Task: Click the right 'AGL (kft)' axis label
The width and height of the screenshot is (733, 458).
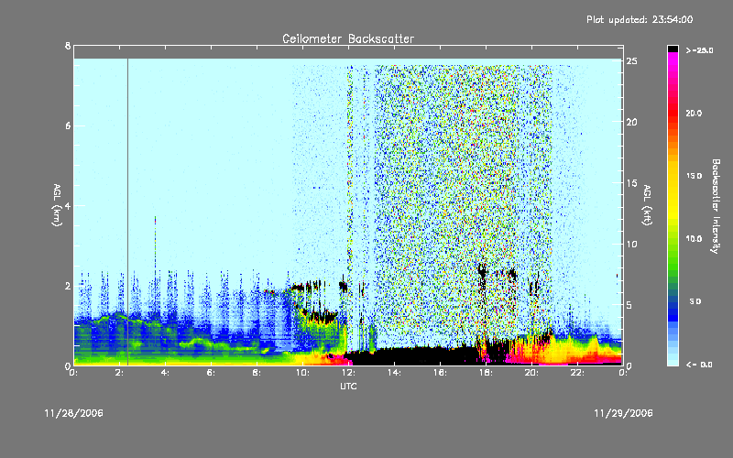Action: coord(647,205)
